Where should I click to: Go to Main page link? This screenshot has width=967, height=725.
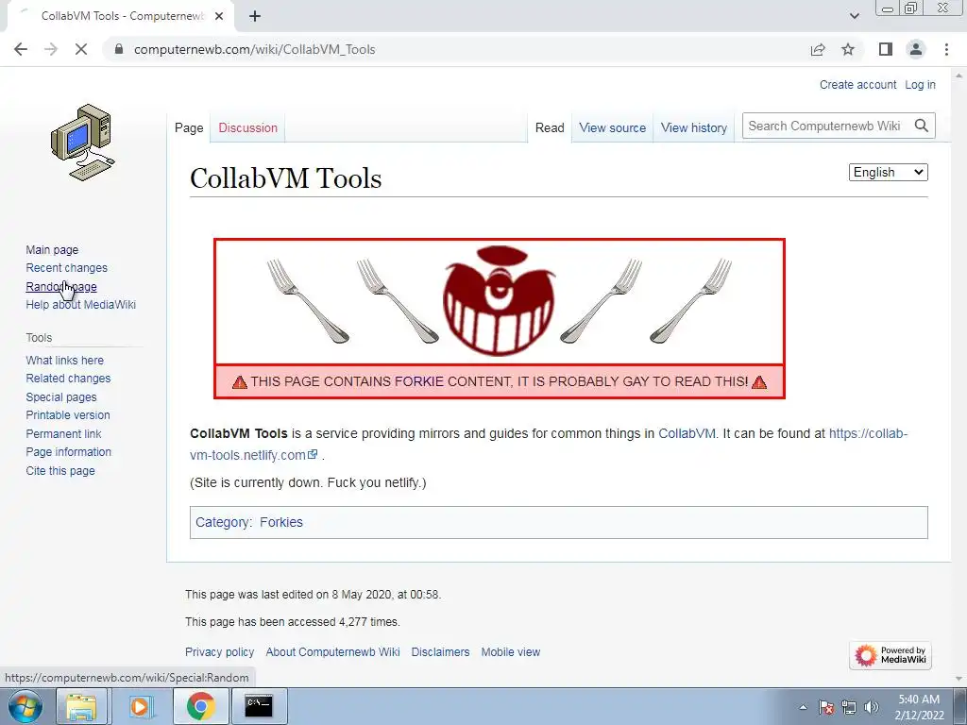point(52,249)
